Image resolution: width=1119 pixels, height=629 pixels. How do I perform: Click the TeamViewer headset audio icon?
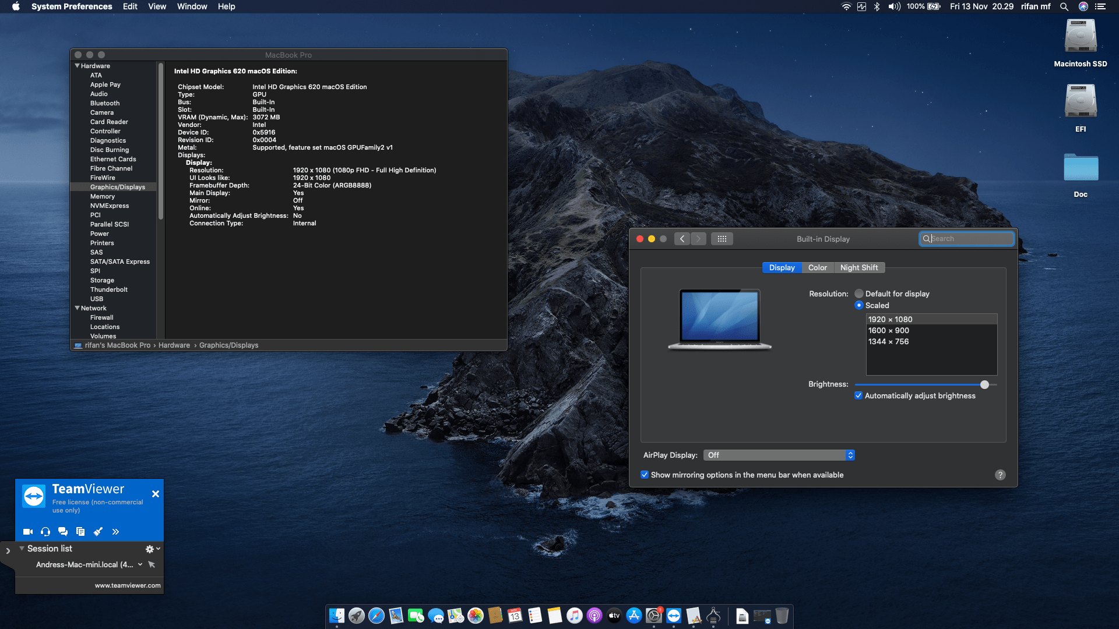coord(45,532)
